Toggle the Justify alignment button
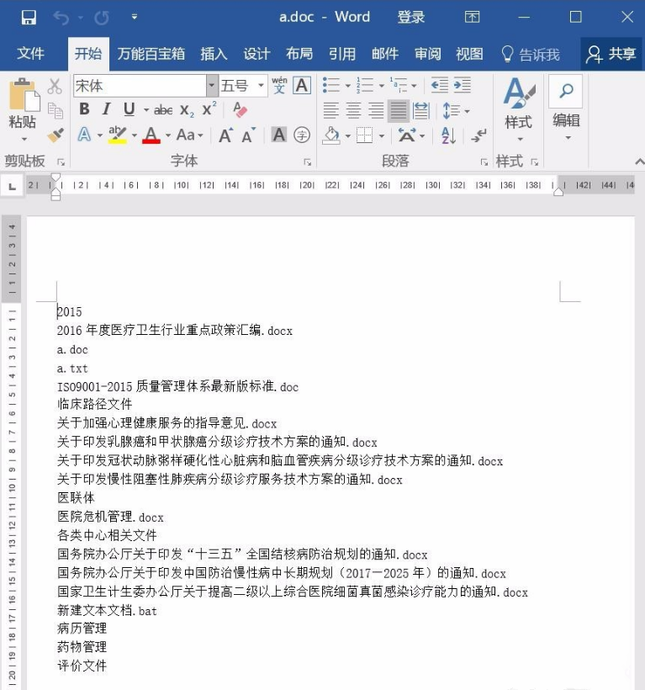 click(399, 110)
